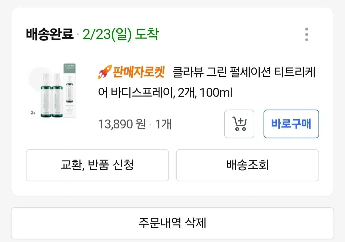Open the product thumbnail image
The image size is (345, 242).
53,91
